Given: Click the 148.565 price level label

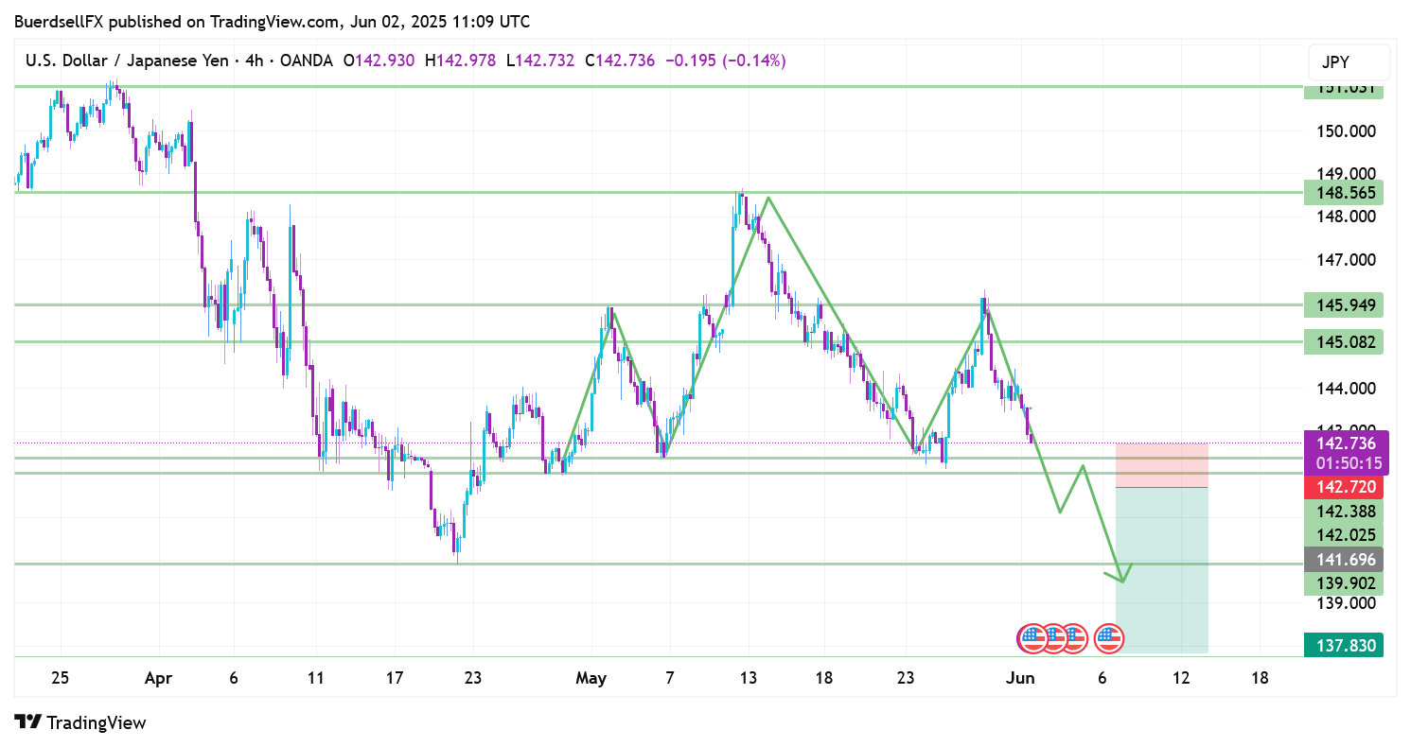Looking at the screenshot, I should (1344, 193).
